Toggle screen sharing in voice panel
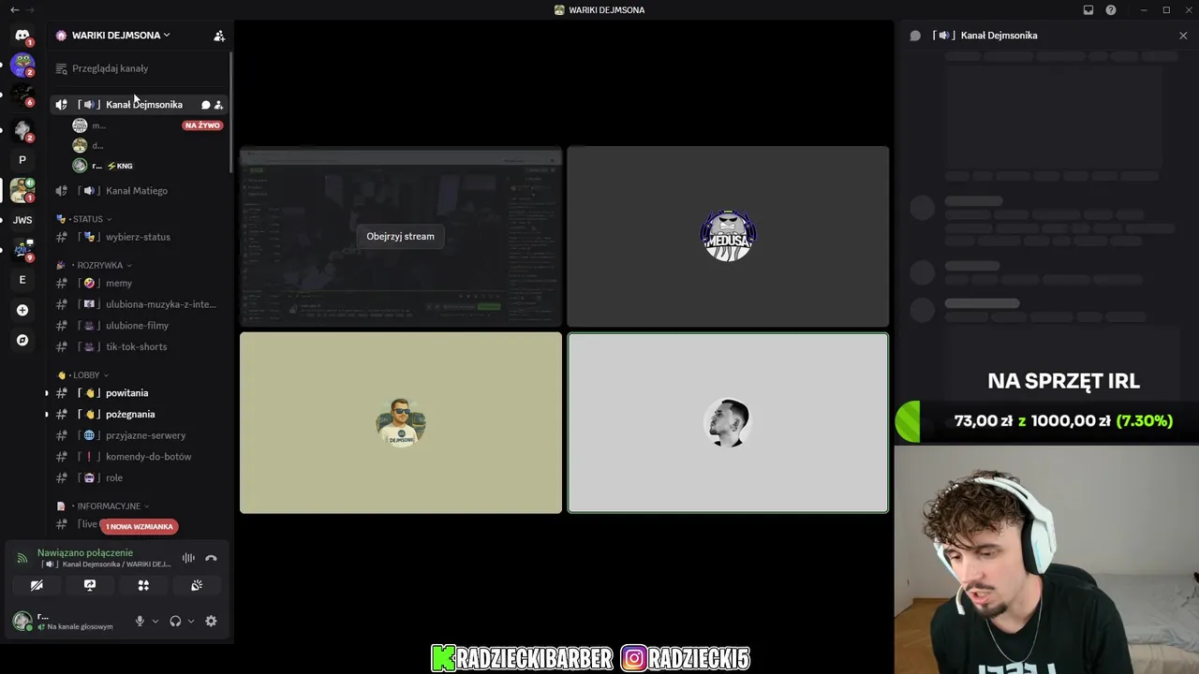This screenshot has width=1199, height=674. (x=90, y=585)
